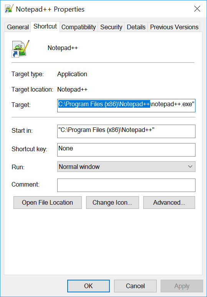Click the title bar Notepad++ icon
207x297 pixels.
(x=9, y=9)
